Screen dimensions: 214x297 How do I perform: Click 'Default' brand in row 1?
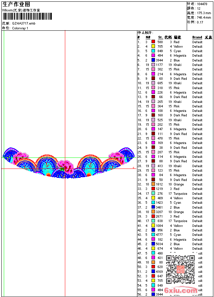197,42
